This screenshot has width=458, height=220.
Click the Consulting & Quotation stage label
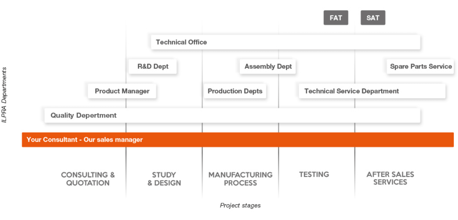(x=88, y=179)
